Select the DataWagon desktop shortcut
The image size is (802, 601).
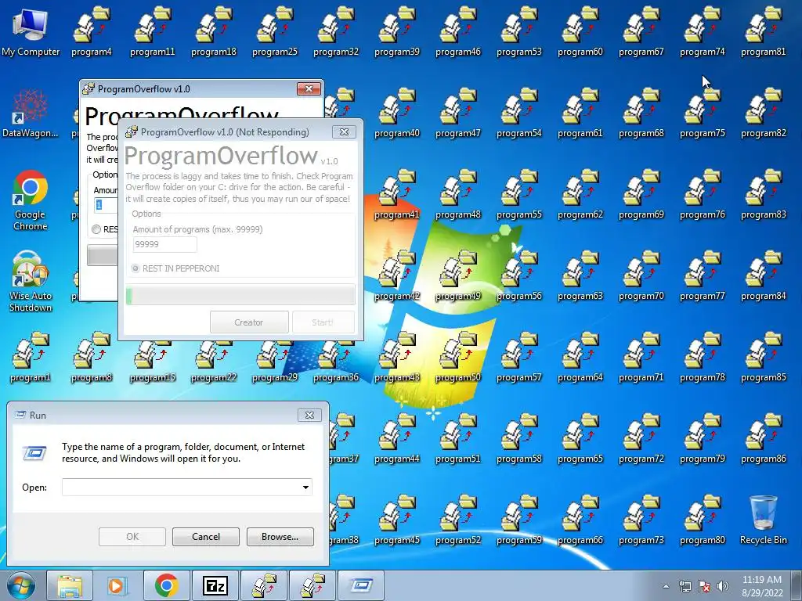[x=31, y=113]
